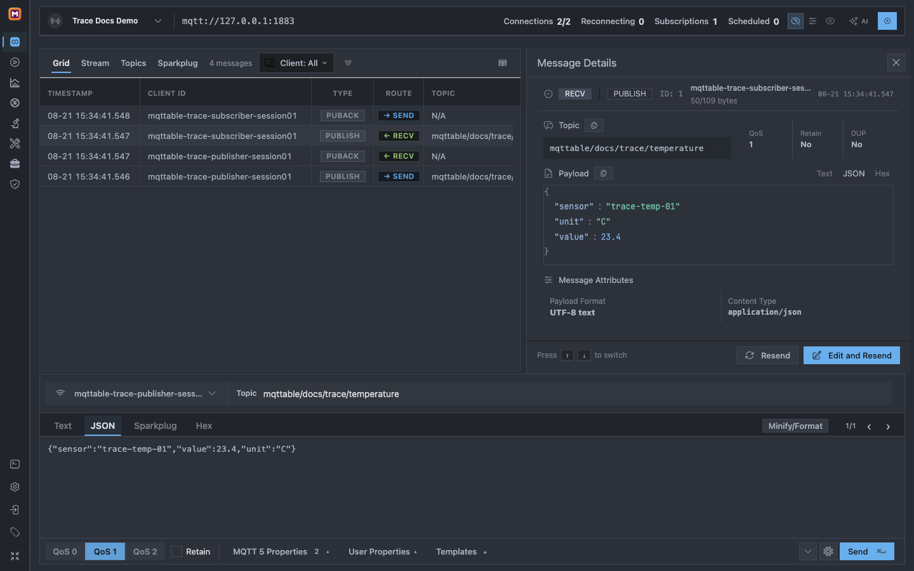Copy the topic using the copy icon
Screen dimensions: 914x571
(594, 126)
